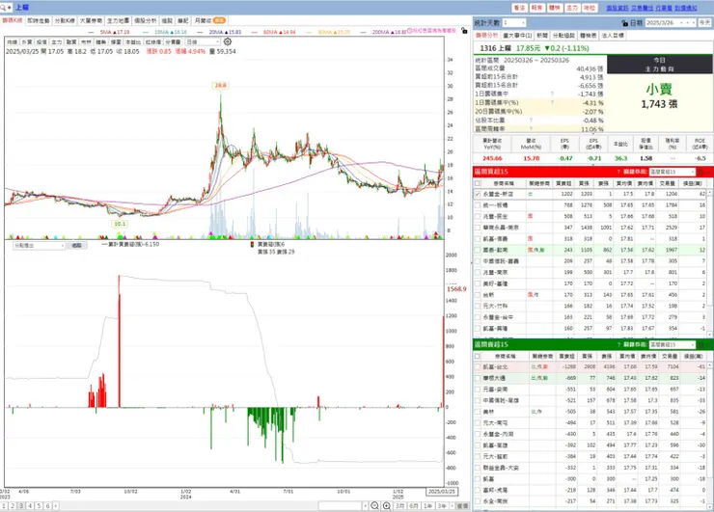Image resolution: width=714 pixels, height=512 pixels.
Task: Sort by 買賣超 column in buyer table
Action: tap(563, 183)
